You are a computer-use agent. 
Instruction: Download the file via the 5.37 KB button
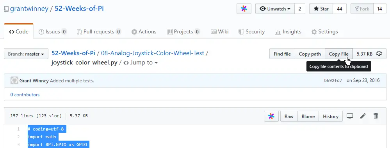[369, 54]
